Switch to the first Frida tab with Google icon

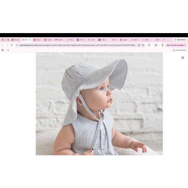pos(70,40)
